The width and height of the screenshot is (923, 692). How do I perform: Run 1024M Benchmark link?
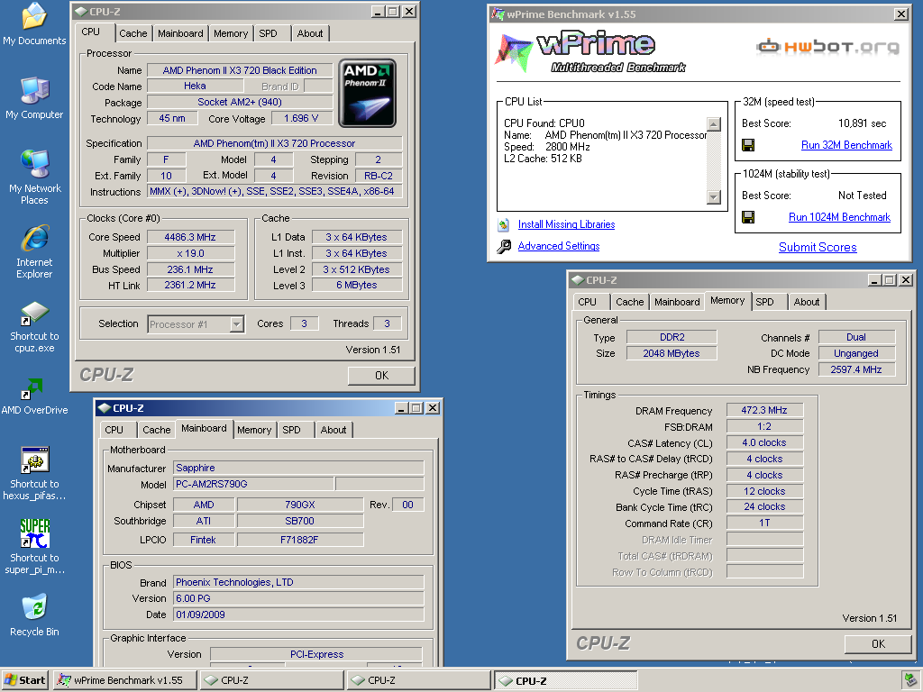(839, 217)
